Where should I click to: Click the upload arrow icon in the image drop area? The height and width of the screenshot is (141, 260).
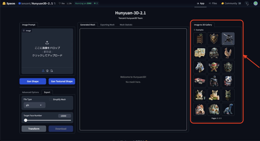(47, 43)
